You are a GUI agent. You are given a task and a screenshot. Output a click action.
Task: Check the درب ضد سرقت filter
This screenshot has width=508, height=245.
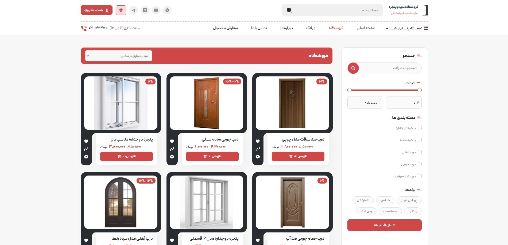(420, 176)
